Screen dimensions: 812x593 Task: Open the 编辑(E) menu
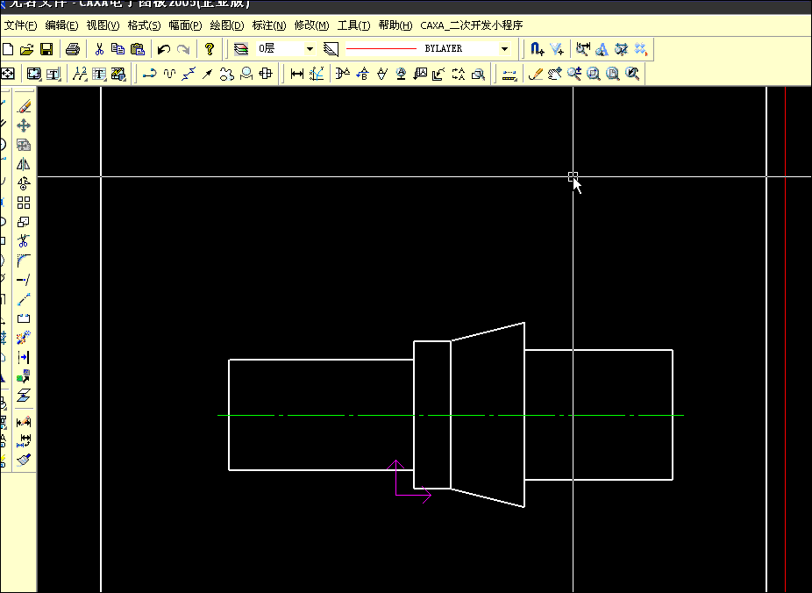pos(61,25)
